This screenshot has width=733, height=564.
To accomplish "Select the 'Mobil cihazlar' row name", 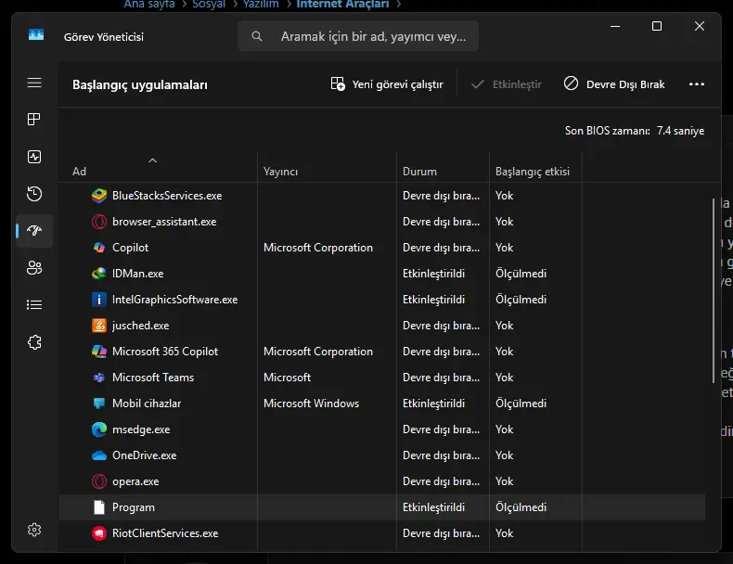I will 147,404.
